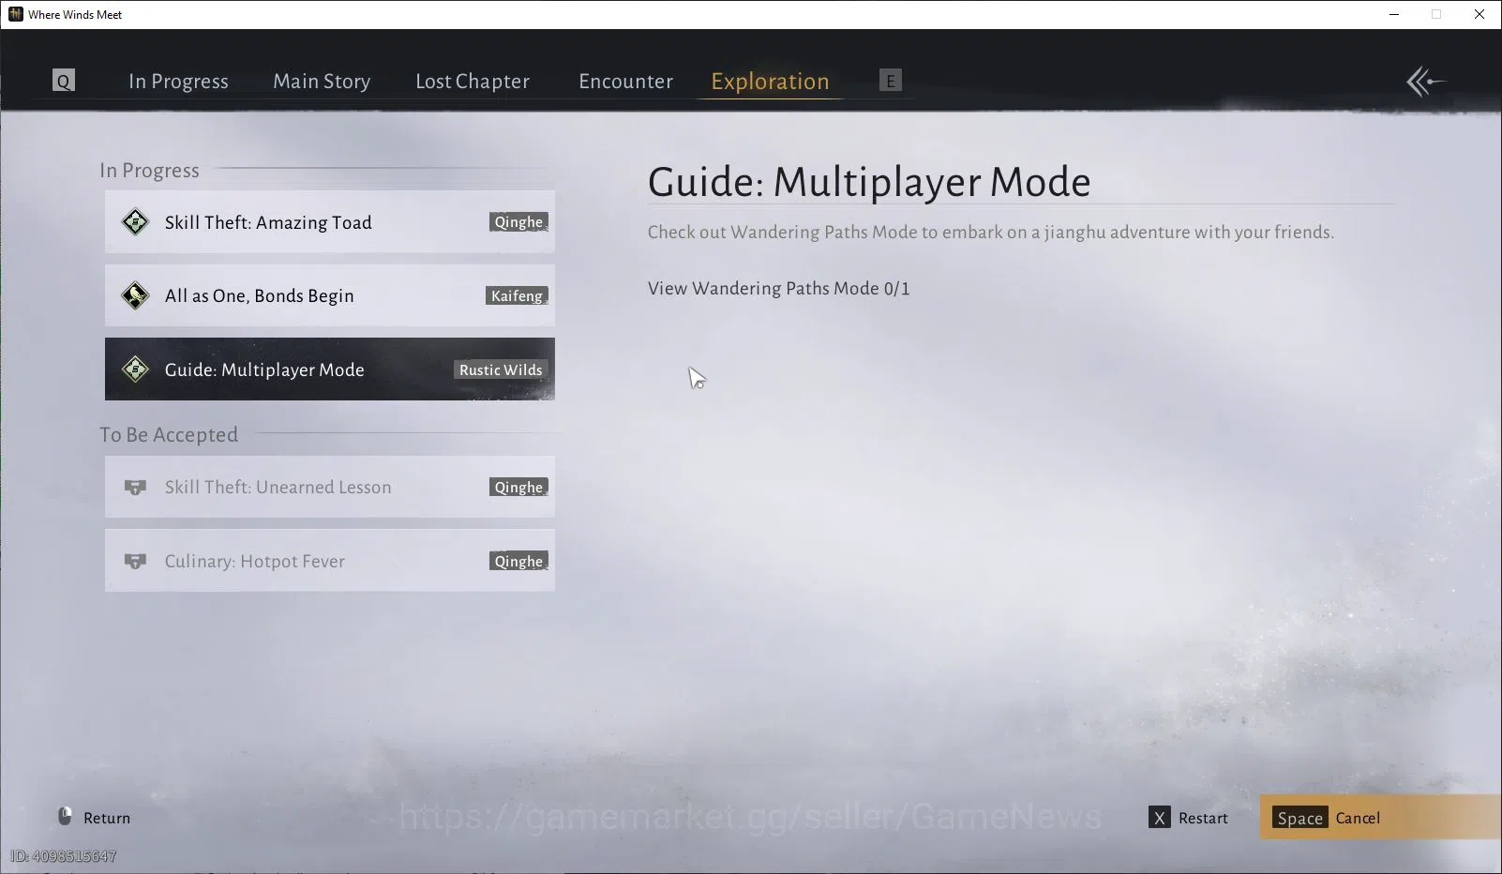Click the back arrow icon at top right

point(1426,82)
